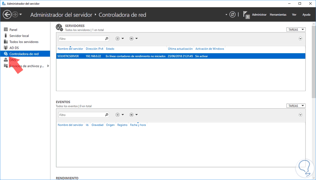Click the 192.168.0.22 IP cell

[93, 56]
